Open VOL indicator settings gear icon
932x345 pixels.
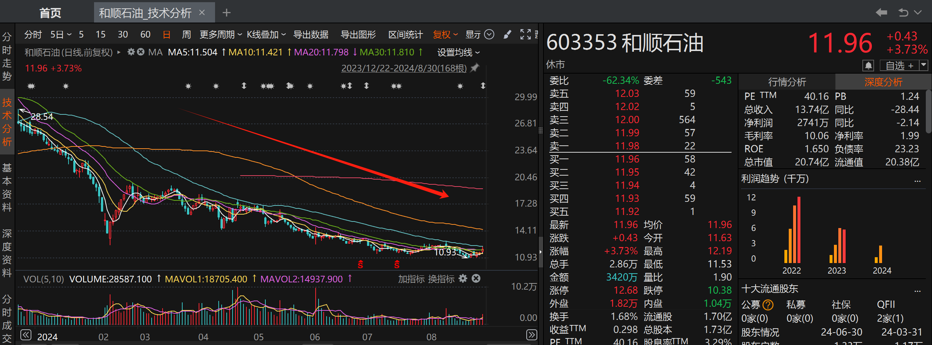click(463, 279)
